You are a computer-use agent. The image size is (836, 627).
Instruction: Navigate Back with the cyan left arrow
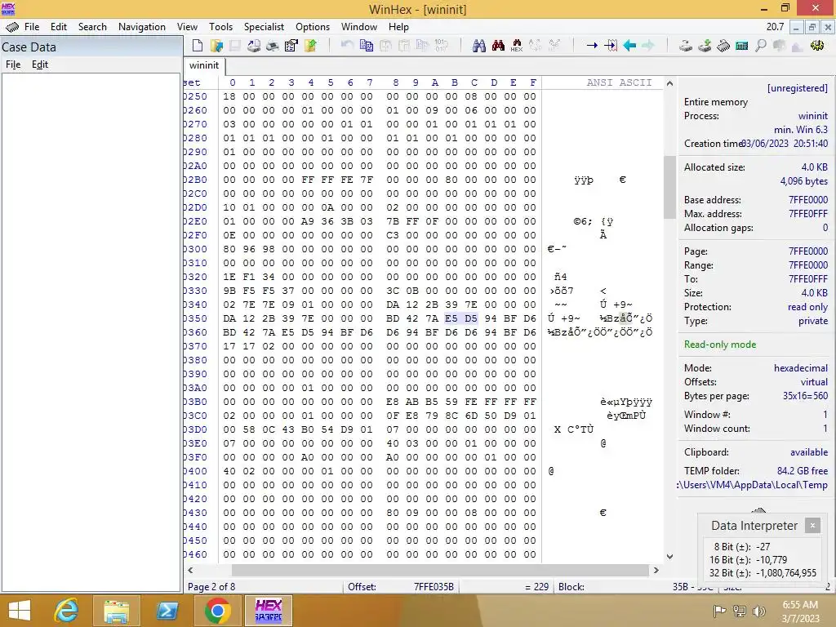(x=629, y=46)
